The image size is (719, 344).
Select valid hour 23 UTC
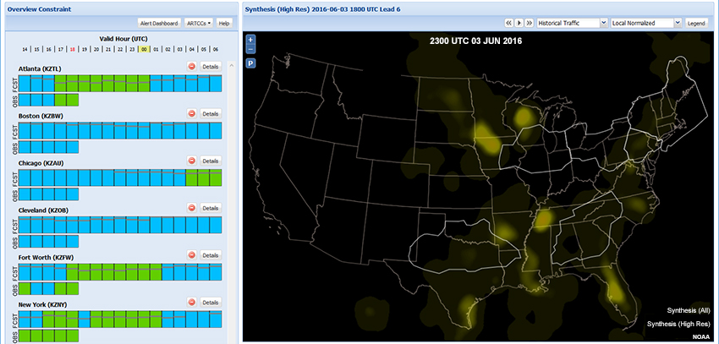pyautogui.click(x=132, y=50)
